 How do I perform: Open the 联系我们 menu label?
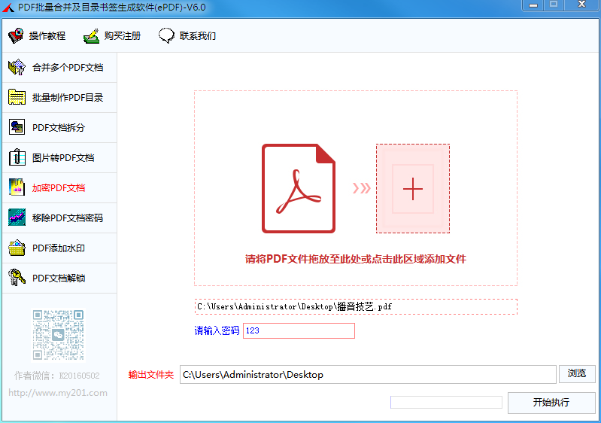[197, 36]
